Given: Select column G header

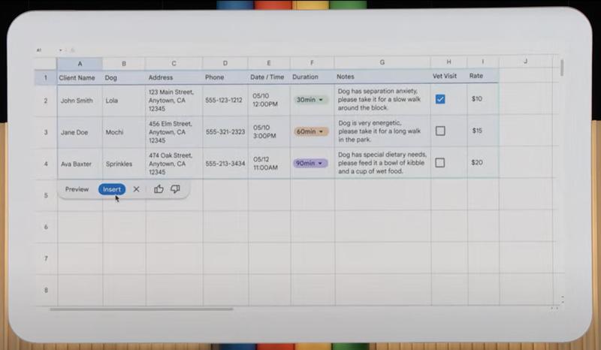Looking at the screenshot, I should tap(382, 62).
